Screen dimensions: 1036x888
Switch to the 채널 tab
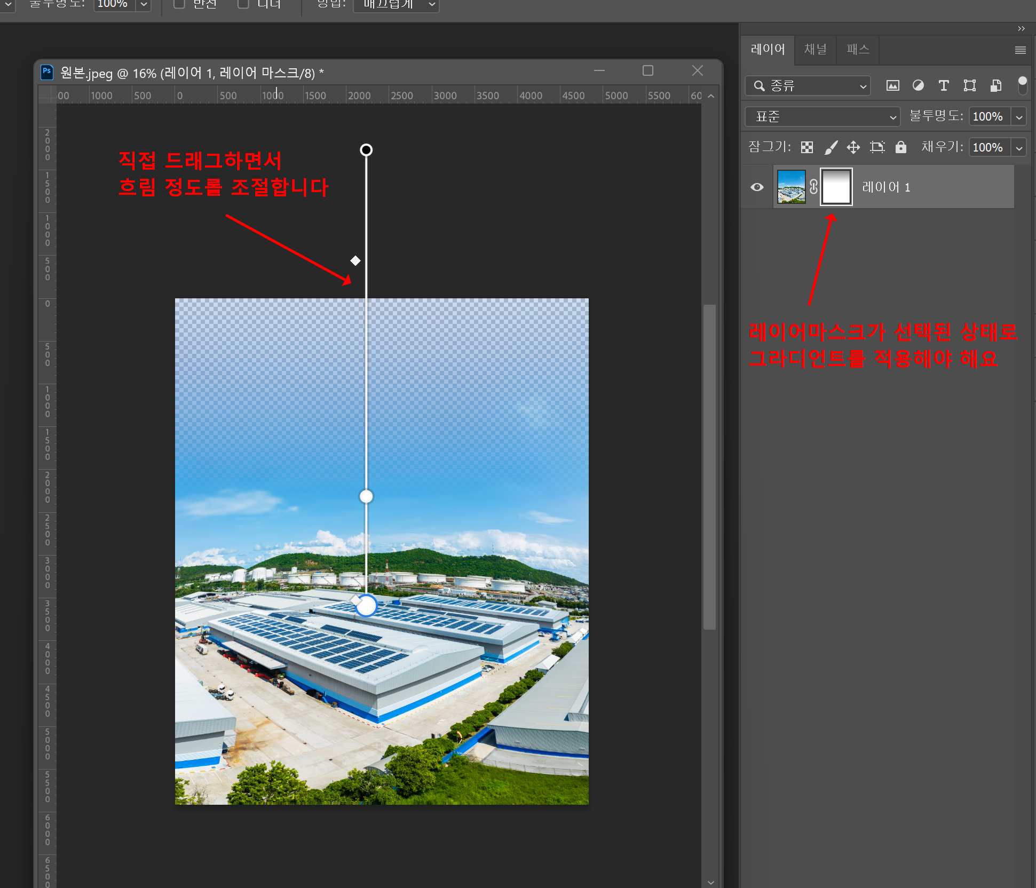(x=815, y=50)
